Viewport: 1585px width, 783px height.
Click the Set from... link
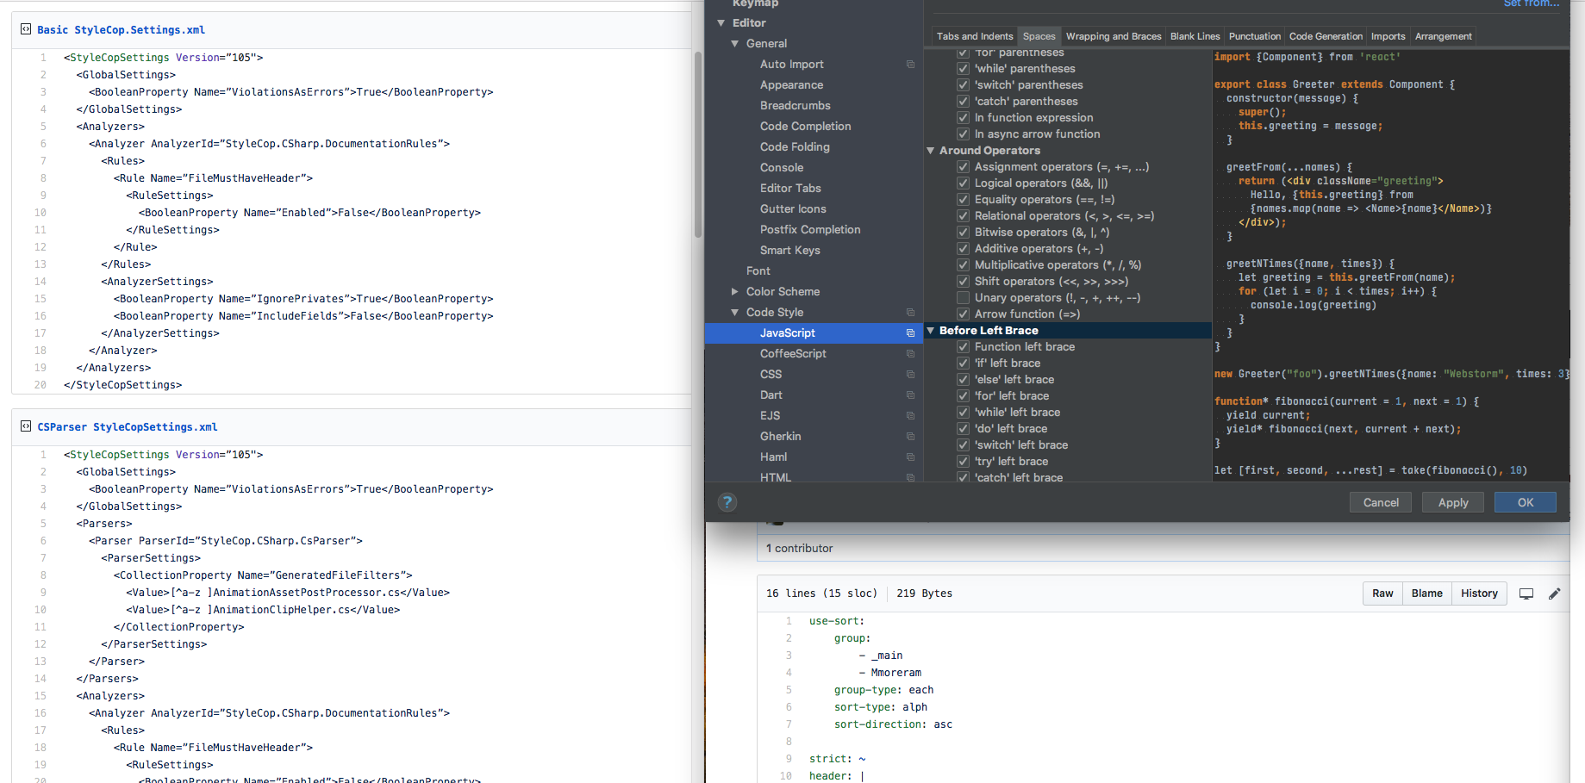point(1532,3)
